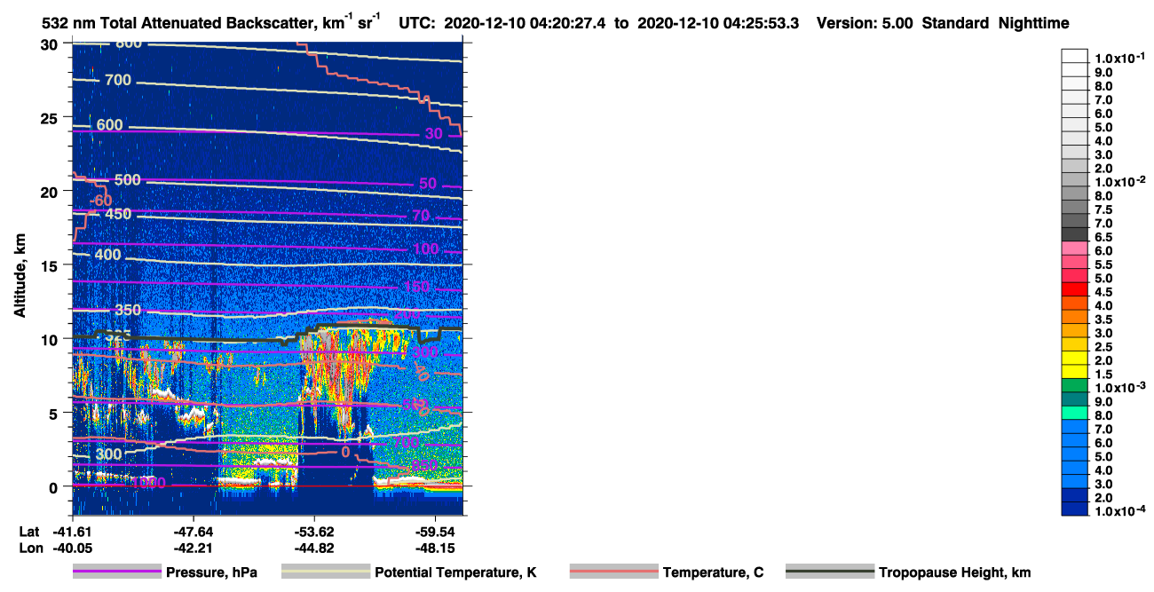Click the bright red swatch in the colorbar

tap(1074, 290)
